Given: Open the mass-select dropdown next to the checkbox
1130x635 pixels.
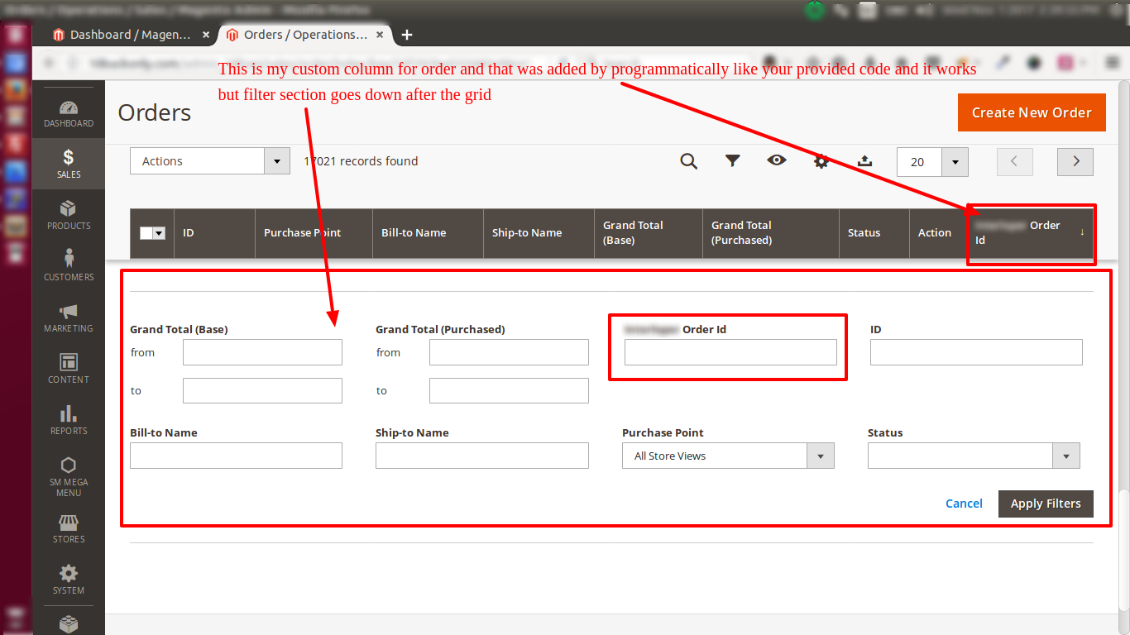Looking at the screenshot, I should (160, 233).
